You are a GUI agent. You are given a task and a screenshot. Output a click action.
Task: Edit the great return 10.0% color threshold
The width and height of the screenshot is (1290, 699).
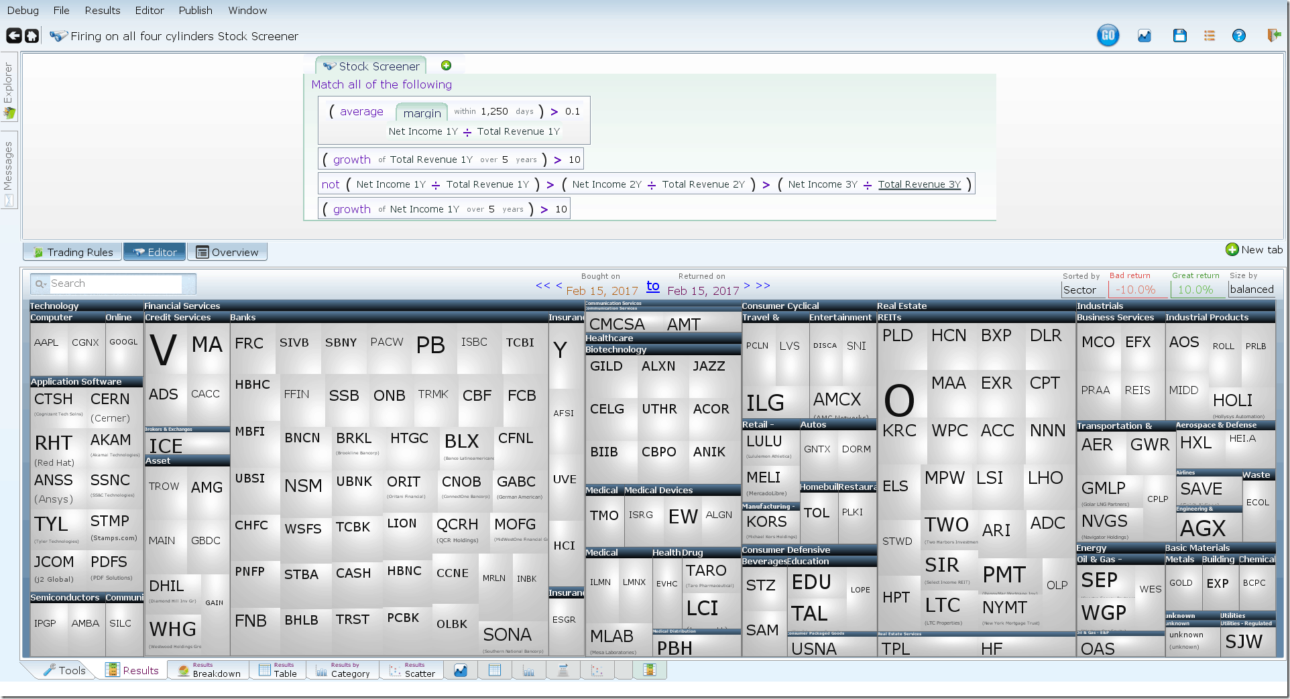(1197, 290)
